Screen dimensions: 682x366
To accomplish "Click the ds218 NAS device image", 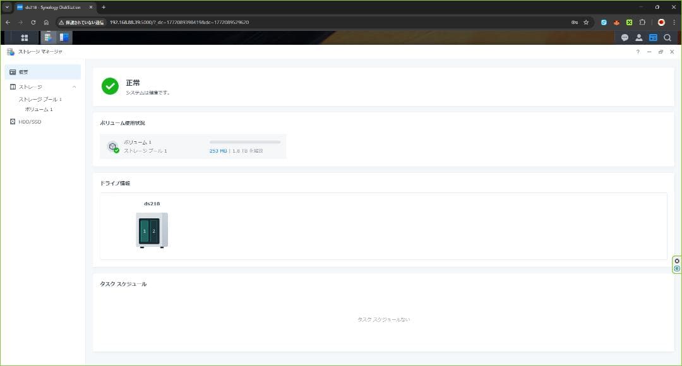I will click(152, 230).
